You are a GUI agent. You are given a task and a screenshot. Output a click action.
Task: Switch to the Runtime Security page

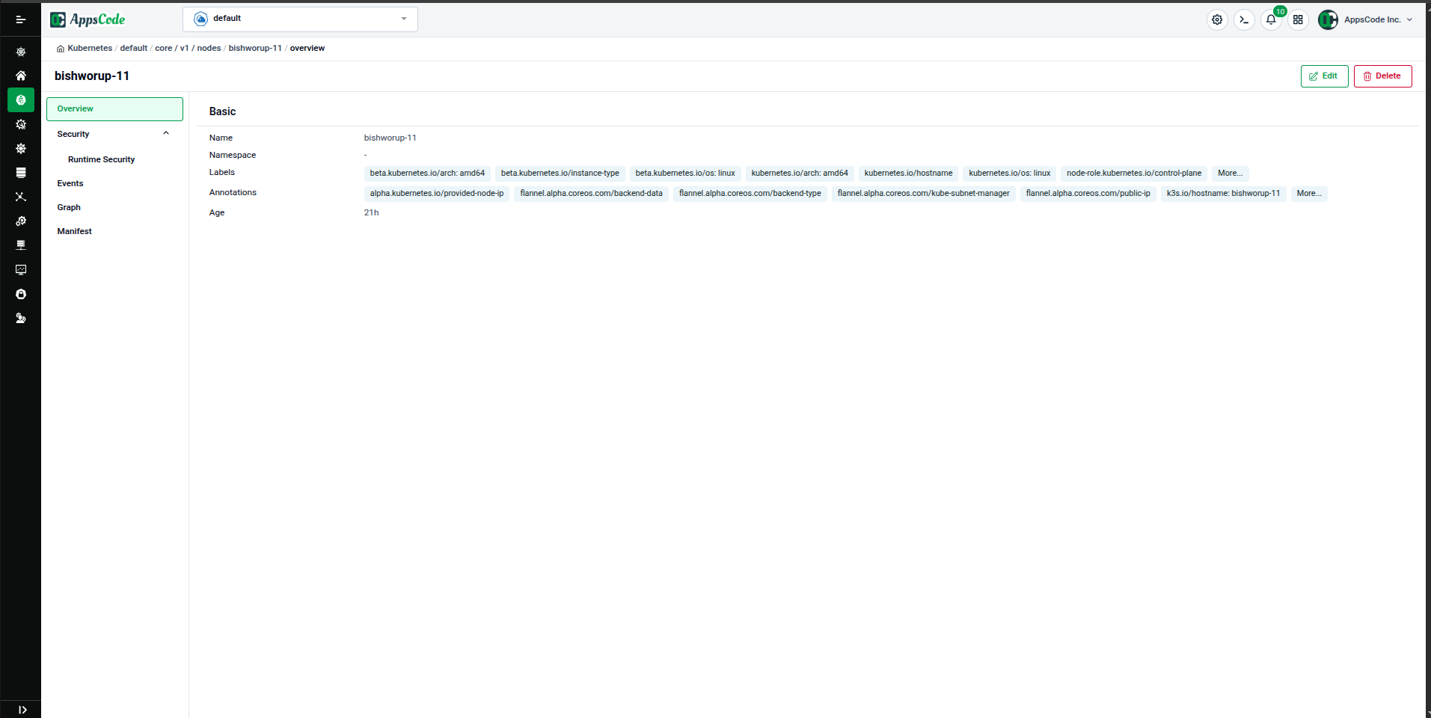[101, 159]
